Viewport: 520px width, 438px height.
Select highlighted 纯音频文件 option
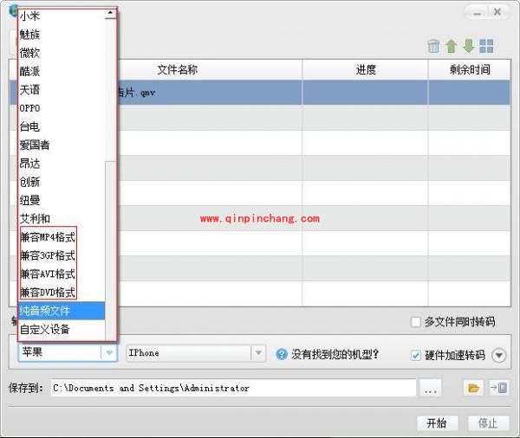coord(62,311)
